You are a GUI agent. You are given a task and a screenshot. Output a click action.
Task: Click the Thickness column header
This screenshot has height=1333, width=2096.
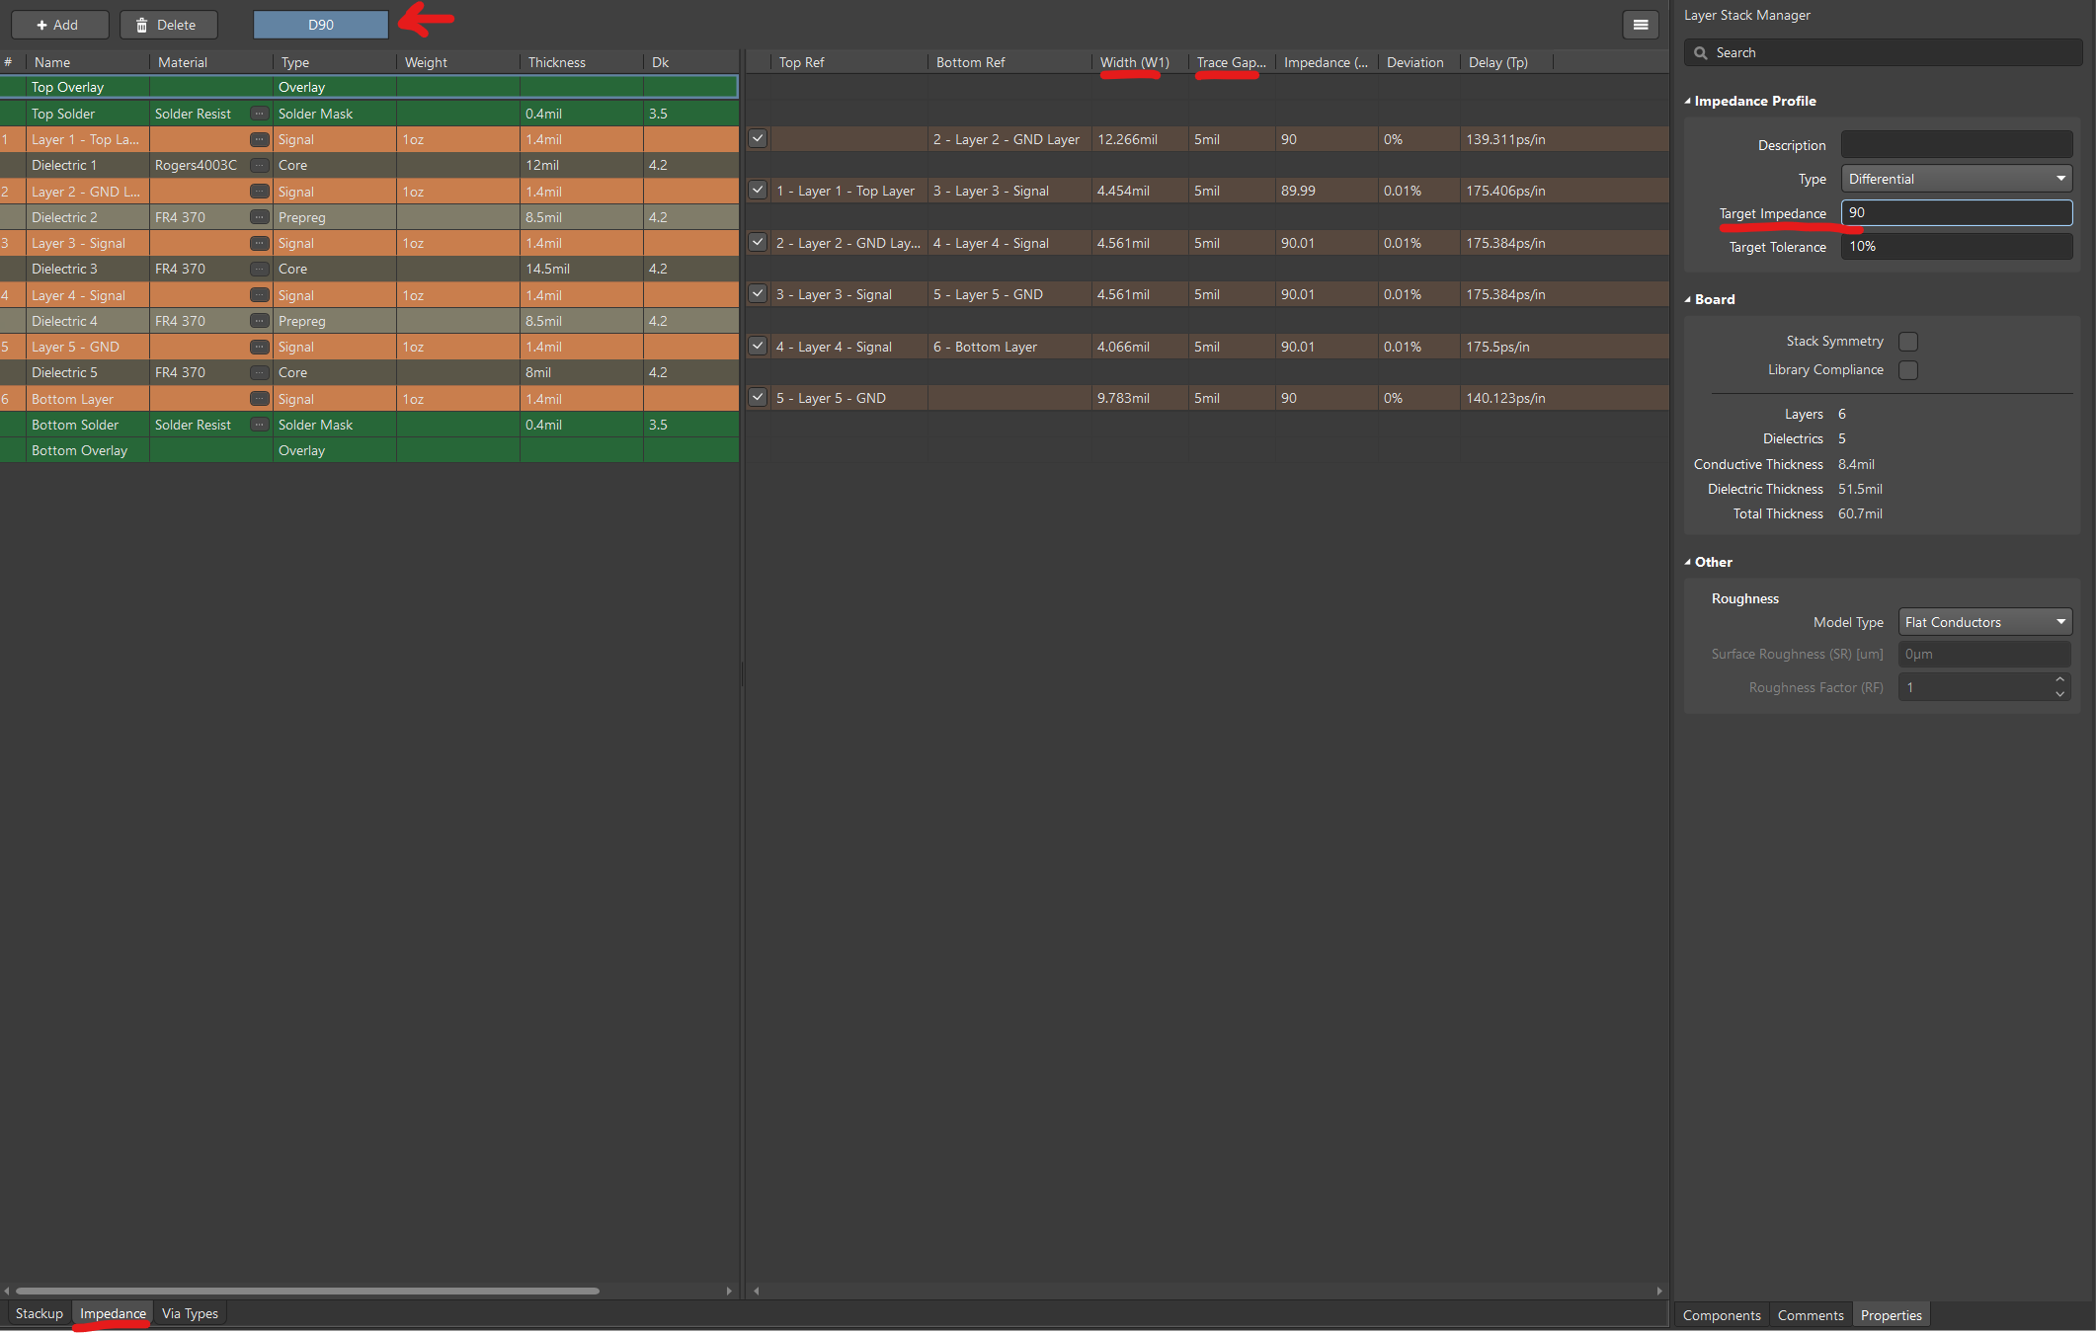(582, 62)
